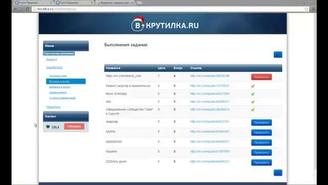This screenshot has width=328, height=185.
Task: Select the highlighted Вступить в группу item
Action: (66, 81)
